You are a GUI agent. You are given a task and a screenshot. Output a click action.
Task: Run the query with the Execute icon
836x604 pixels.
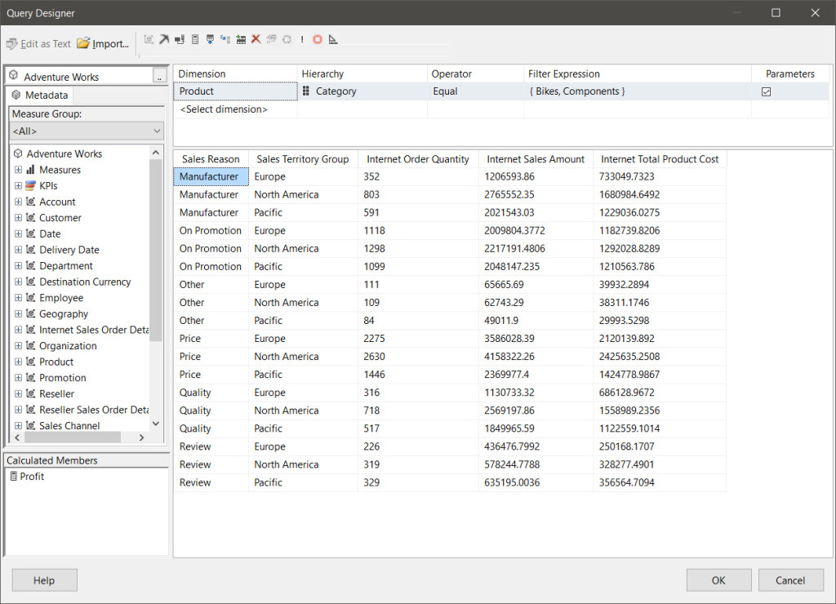(302, 38)
